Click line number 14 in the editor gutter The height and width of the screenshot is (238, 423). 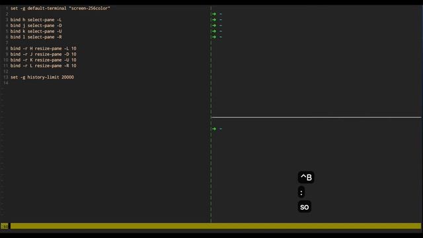(x=6, y=83)
